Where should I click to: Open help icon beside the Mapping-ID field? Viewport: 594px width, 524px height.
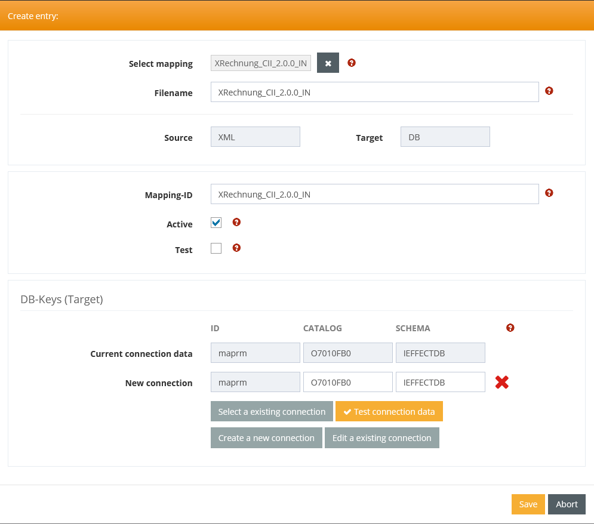tap(549, 193)
